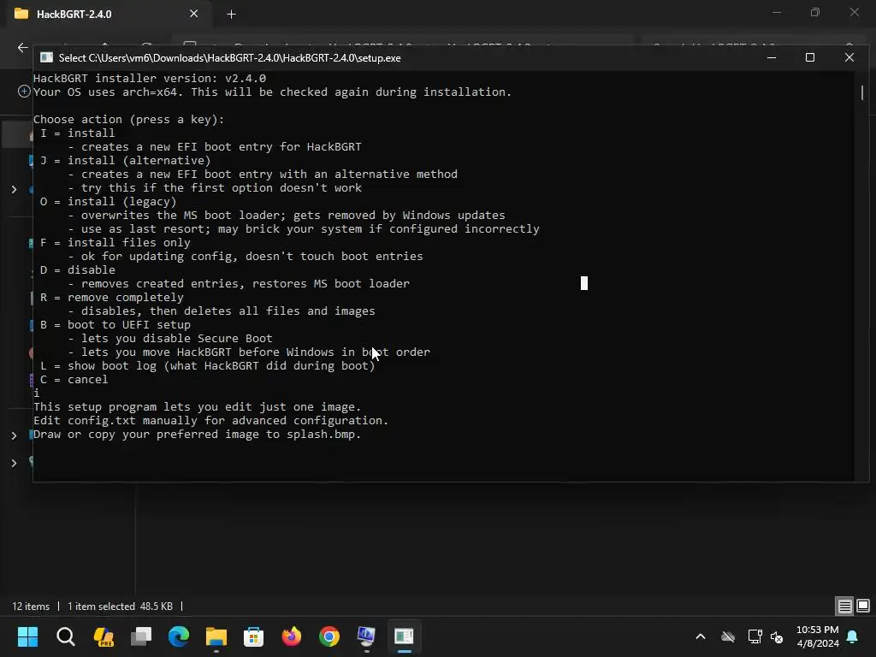Click "L = show boot log" console line
The image size is (876, 657).
(207, 365)
